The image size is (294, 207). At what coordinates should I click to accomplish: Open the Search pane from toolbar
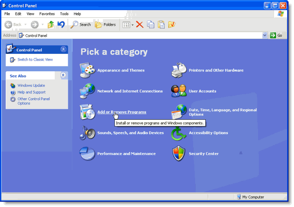click(80, 24)
